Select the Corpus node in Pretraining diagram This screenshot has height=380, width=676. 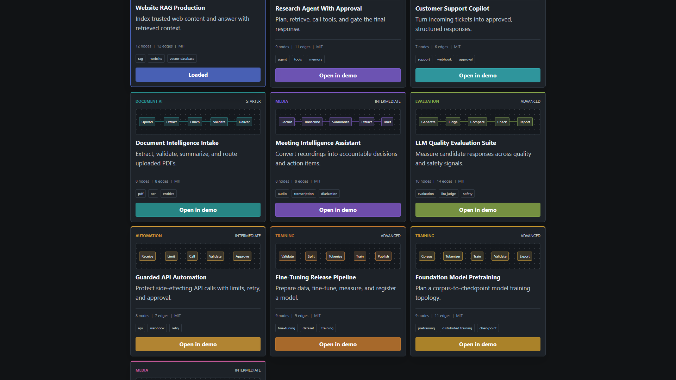pyautogui.click(x=427, y=256)
